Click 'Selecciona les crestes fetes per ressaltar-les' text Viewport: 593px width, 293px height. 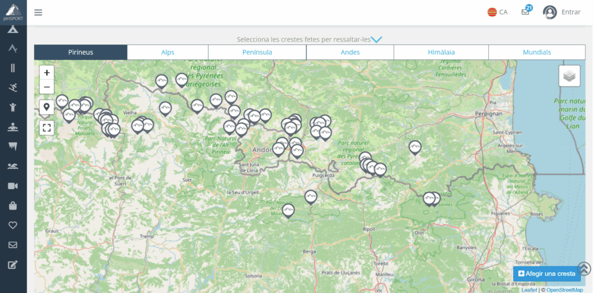303,39
